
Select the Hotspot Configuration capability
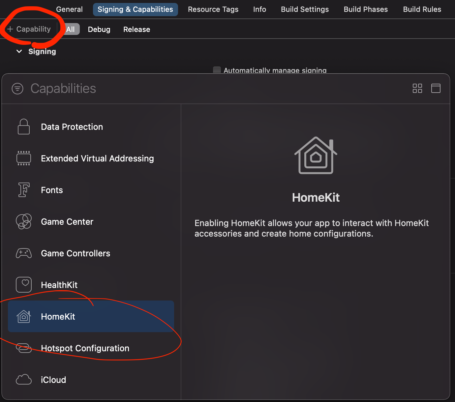(x=91, y=348)
